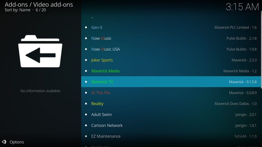The height and width of the screenshot is (147, 262).
Task: Open the highlighted Maverick TV add-on
Action: (171, 82)
